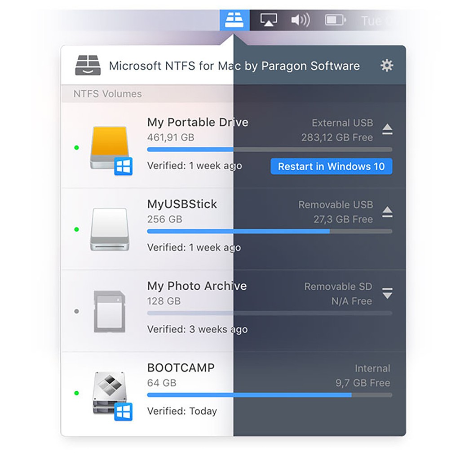Click the Paragon drive logo in panel header
Image resolution: width=460 pixels, height=460 pixels.
(88, 65)
